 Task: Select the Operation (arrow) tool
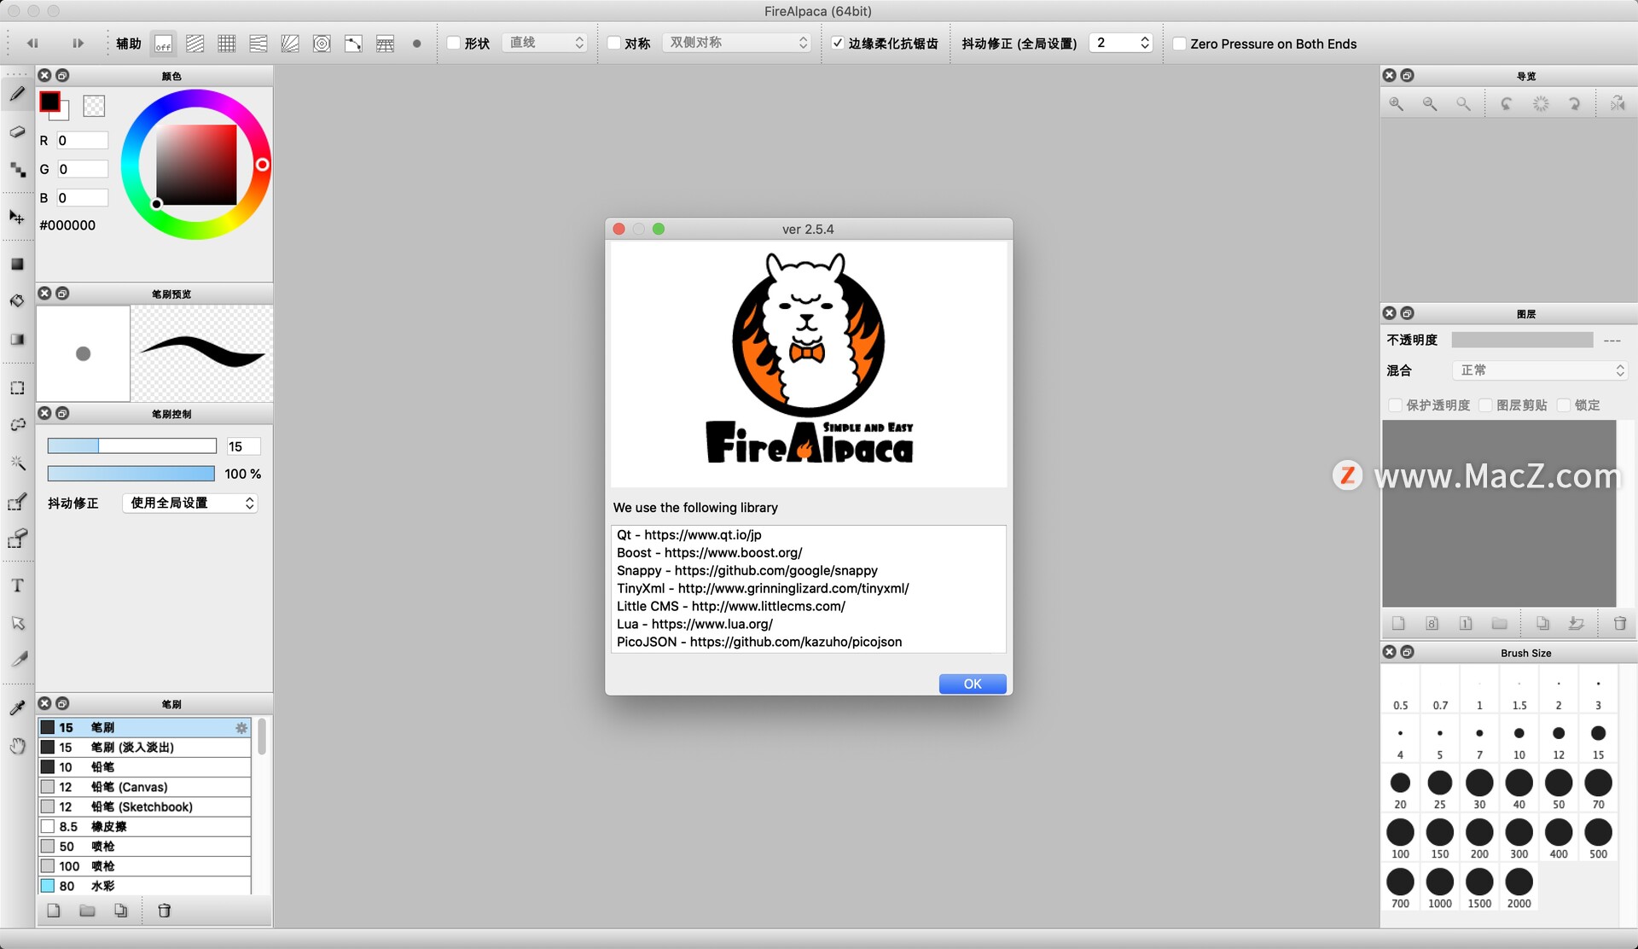pos(17,623)
